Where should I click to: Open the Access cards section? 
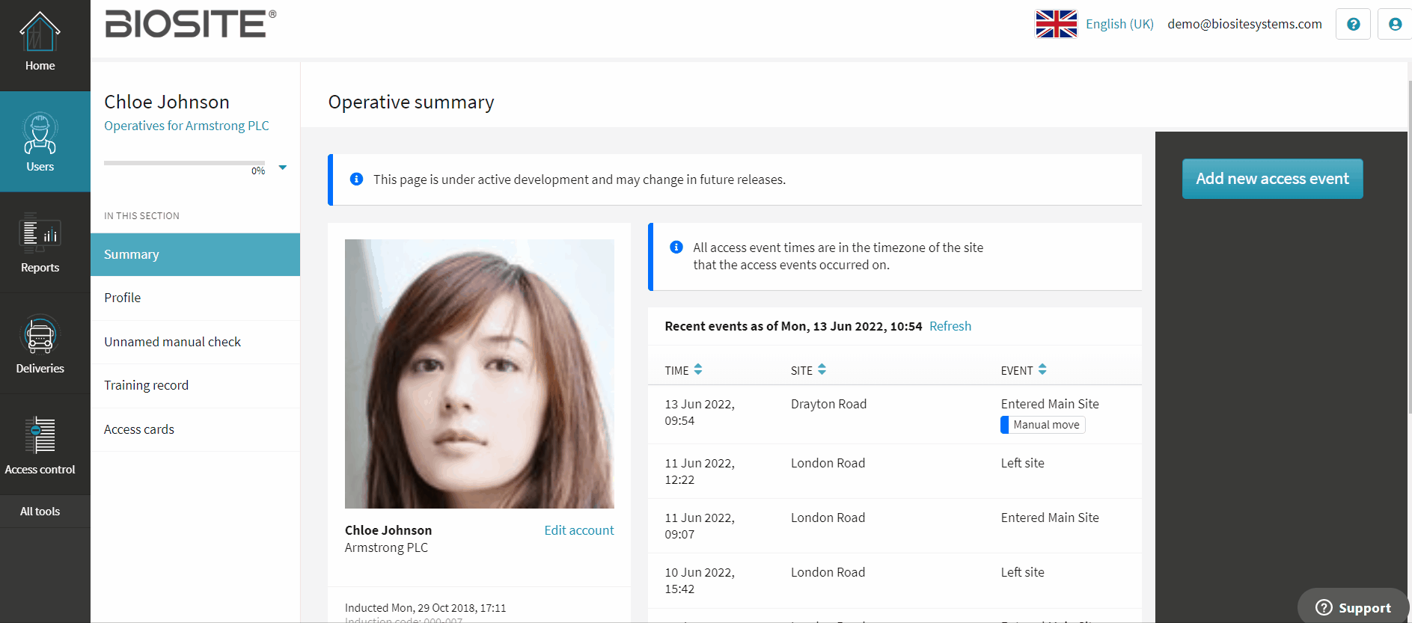195,429
